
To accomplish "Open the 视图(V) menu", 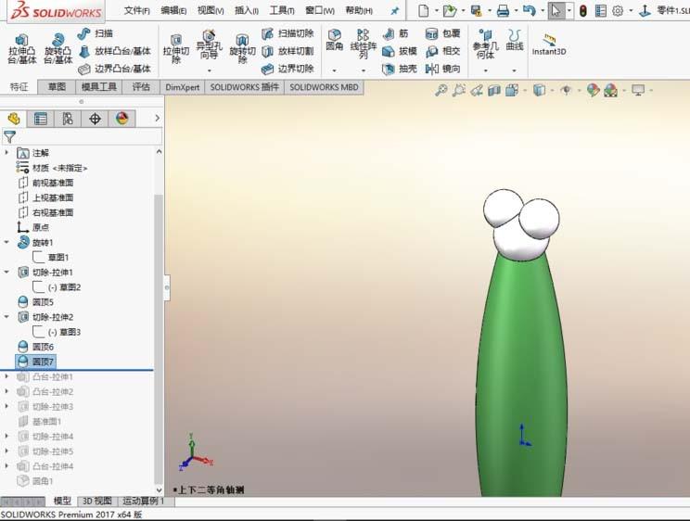I will point(211,10).
